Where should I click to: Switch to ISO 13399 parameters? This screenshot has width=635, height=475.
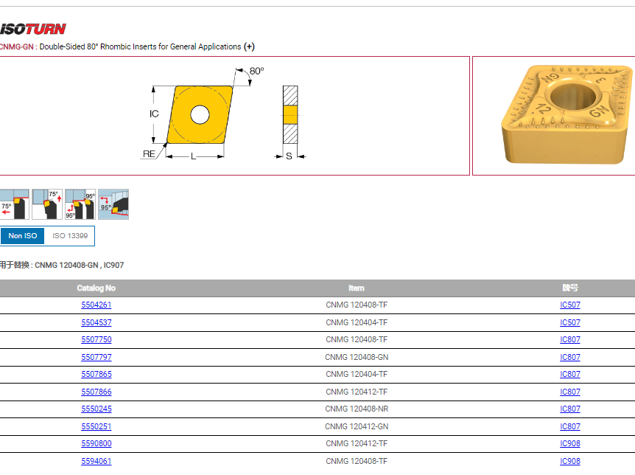click(x=70, y=236)
